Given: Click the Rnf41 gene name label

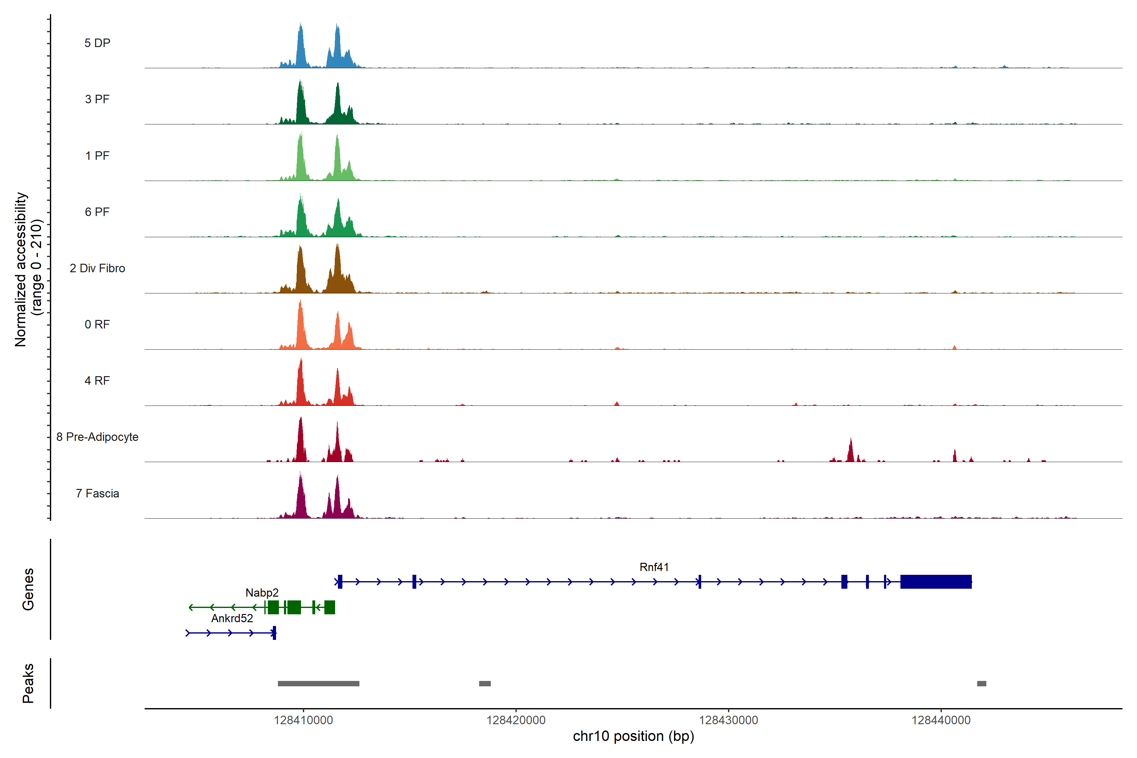Looking at the screenshot, I should (654, 567).
